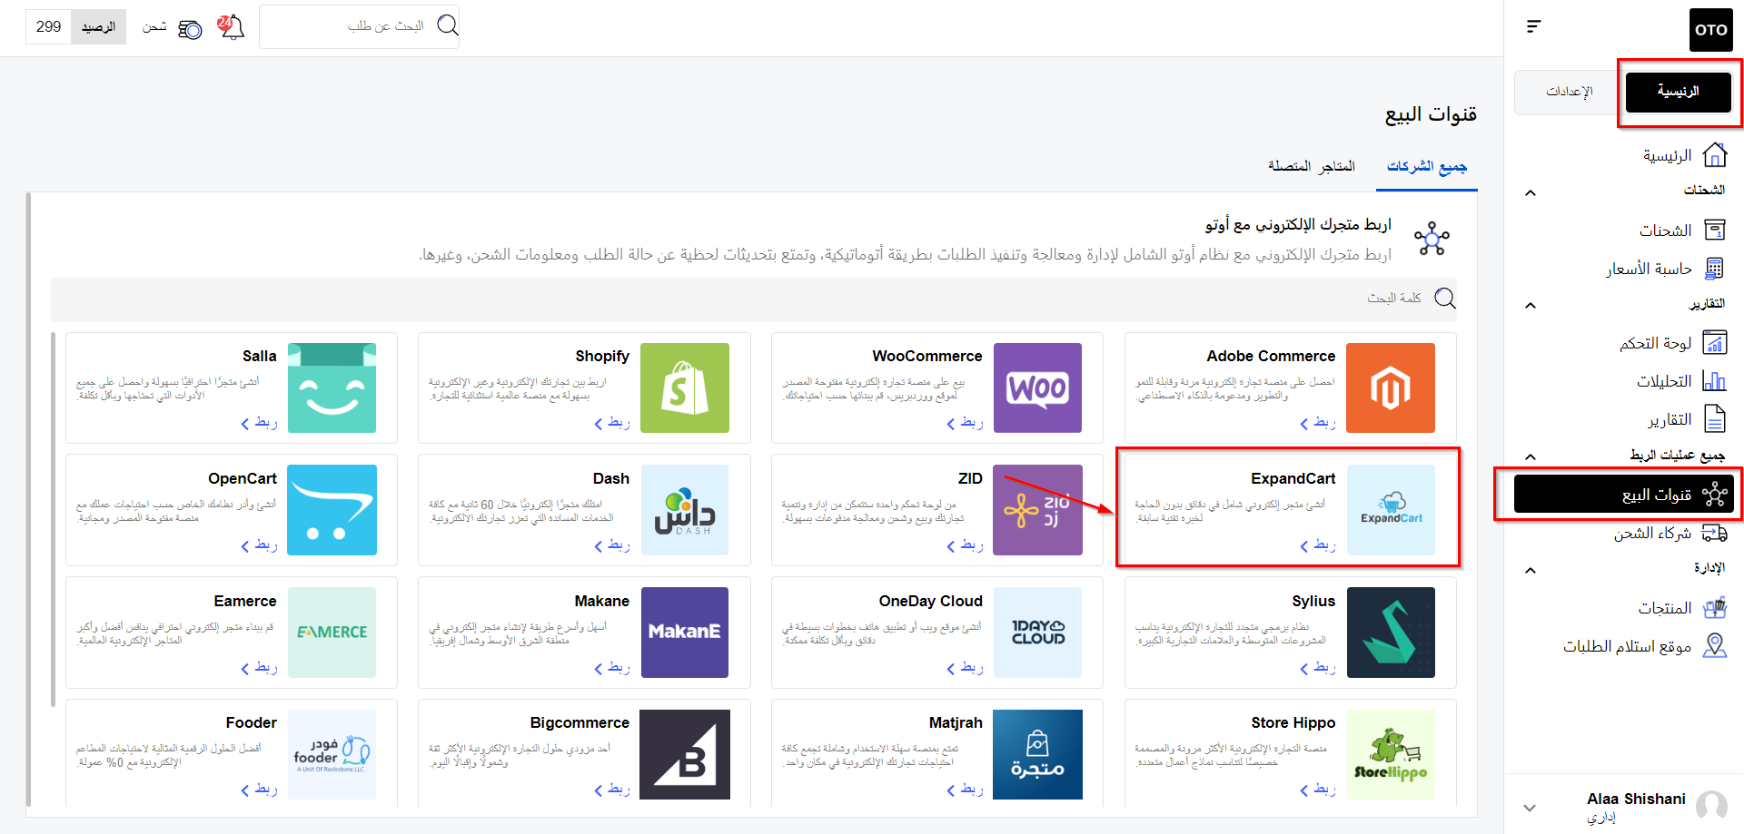
Task: Open موقع استلام الطلبات pickup location
Action: [x=1644, y=646]
